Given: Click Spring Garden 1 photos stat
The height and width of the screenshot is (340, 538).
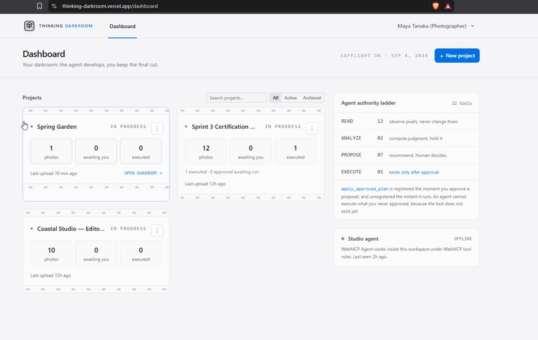Looking at the screenshot, I should click(x=51, y=151).
